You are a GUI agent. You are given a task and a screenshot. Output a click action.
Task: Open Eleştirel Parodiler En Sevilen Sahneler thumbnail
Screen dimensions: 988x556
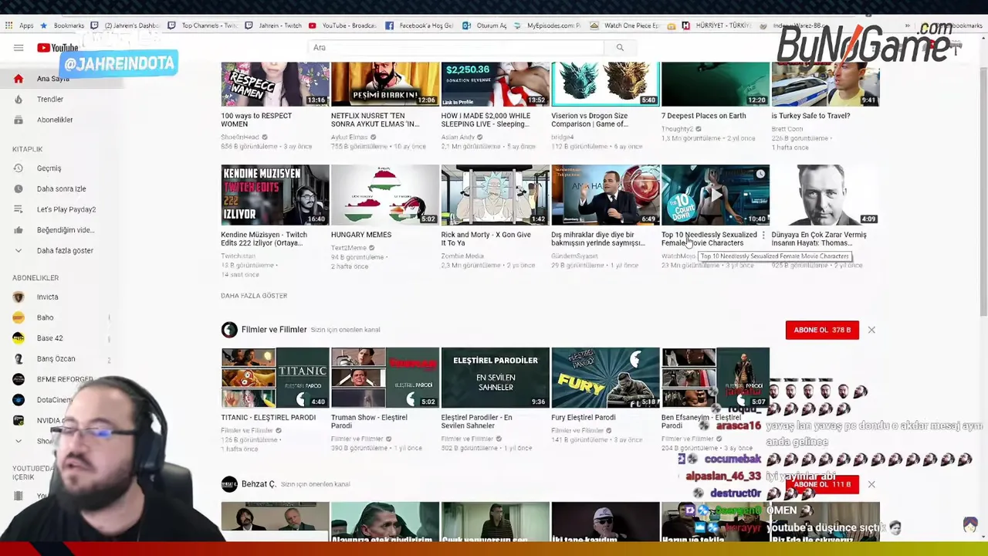[495, 378]
